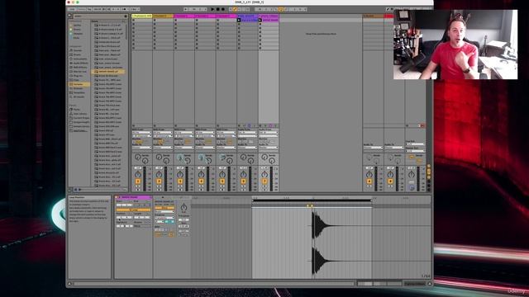This screenshot has width=529, height=297.
Task: Launch the clip in the seventh track
Action: coord(260,20)
